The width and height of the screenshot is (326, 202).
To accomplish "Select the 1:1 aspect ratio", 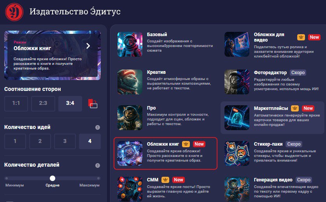I will 16,103.
